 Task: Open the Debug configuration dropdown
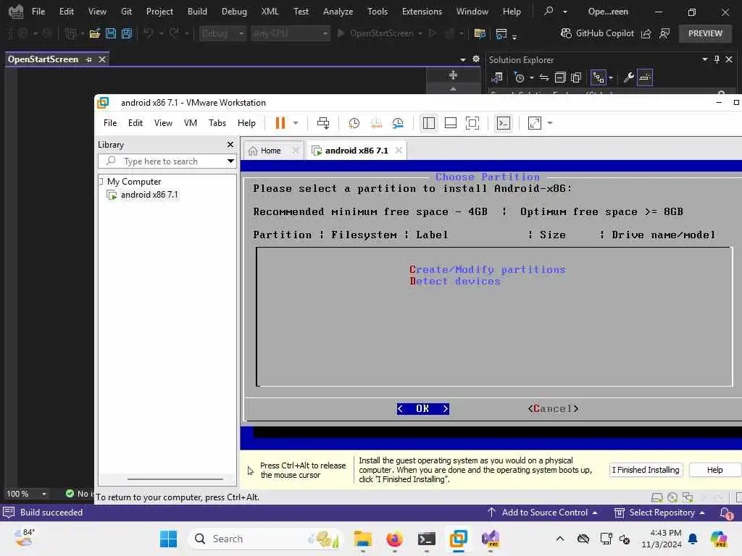(x=222, y=33)
